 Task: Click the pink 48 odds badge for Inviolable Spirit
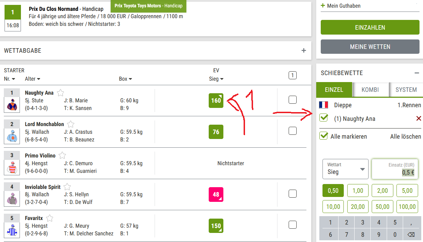click(x=216, y=195)
